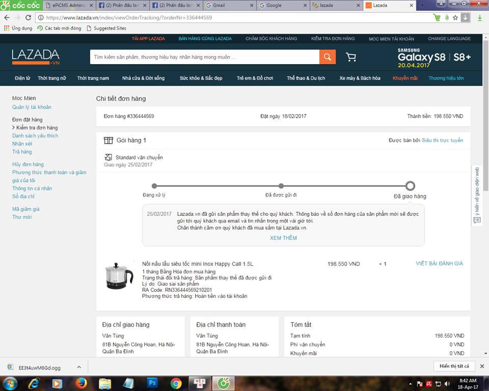
Task: Open the shopping cart icon
Action: 351,57
